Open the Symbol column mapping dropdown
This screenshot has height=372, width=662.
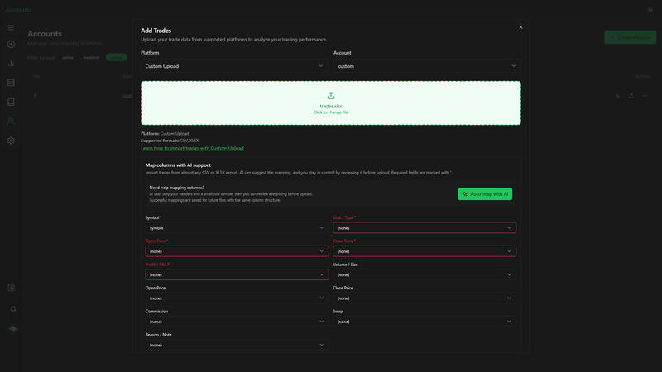237,228
